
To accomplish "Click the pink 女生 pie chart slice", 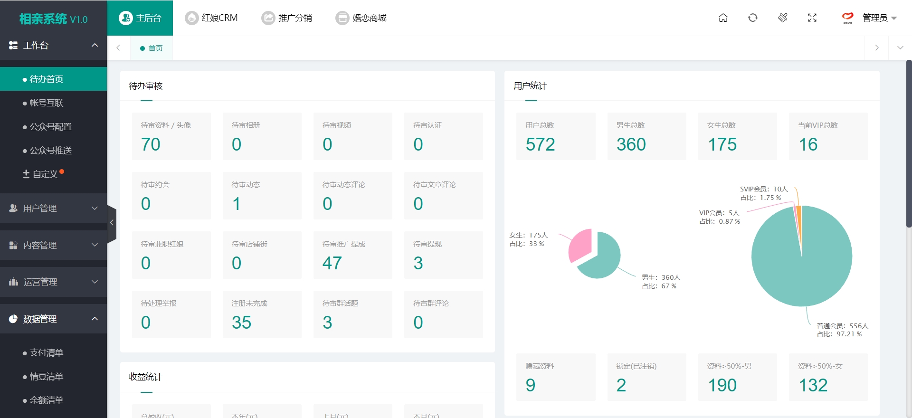I will tap(580, 245).
